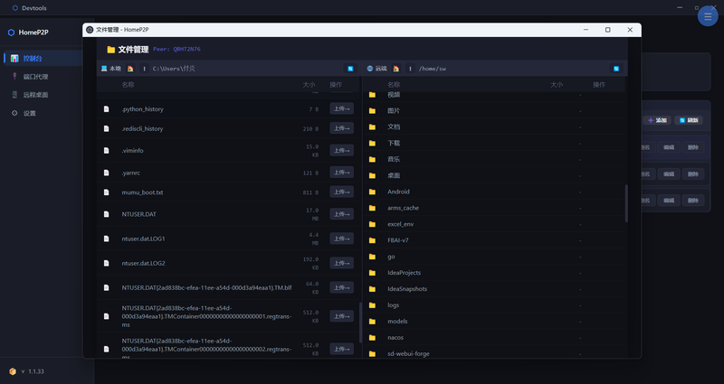The height and width of the screenshot is (384, 724).
Task: Select the IdeaSnapshots folder name
Action: pos(407,289)
